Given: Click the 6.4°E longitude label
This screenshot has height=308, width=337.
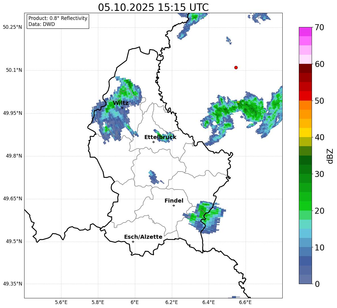Looking at the screenshot, I should pos(208,302).
